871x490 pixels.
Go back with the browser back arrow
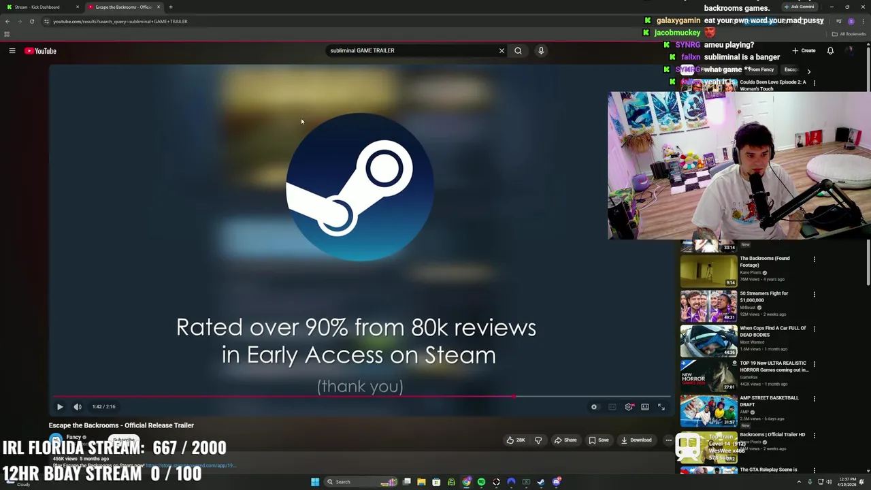point(7,21)
